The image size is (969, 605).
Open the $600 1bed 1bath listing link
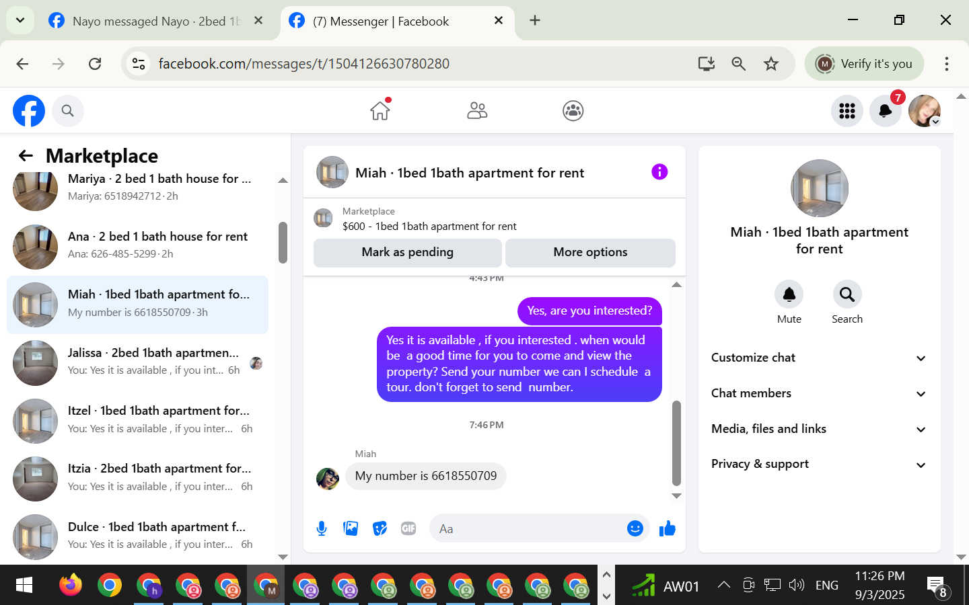coord(429,227)
